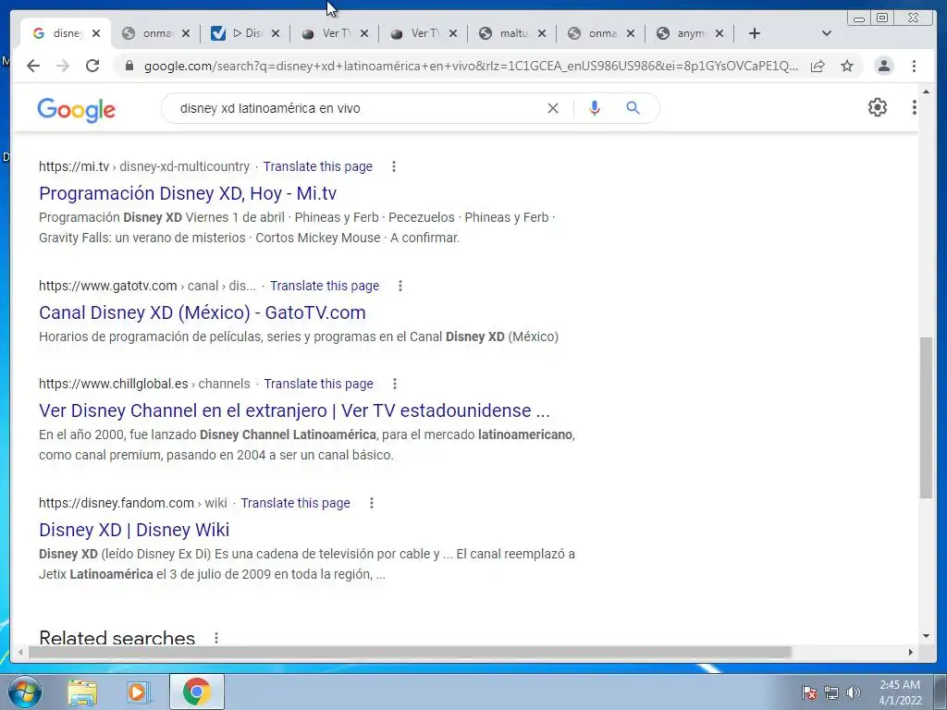Open File Explorer from the taskbar
The height and width of the screenshot is (710, 947).
click(x=82, y=692)
